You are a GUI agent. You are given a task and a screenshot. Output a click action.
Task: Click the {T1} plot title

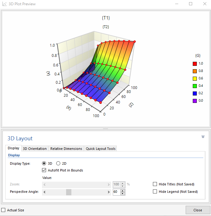tap(106, 18)
